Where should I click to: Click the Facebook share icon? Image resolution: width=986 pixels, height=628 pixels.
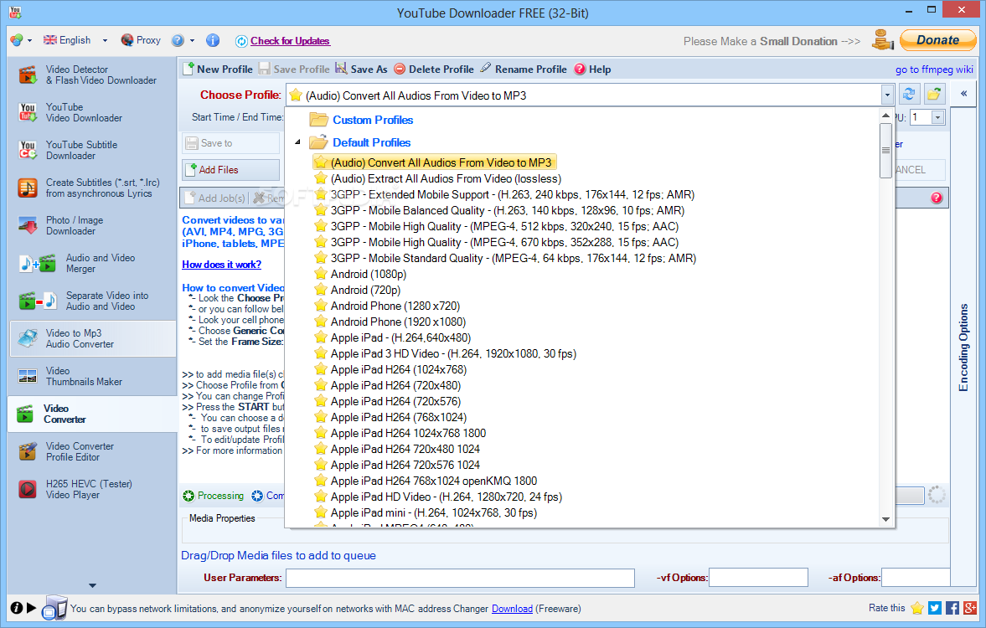(x=952, y=608)
